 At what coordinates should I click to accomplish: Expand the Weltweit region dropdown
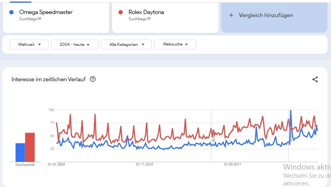tap(30, 45)
